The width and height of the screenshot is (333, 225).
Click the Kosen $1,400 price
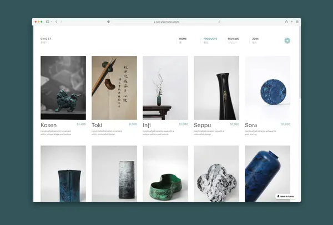tap(82, 124)
